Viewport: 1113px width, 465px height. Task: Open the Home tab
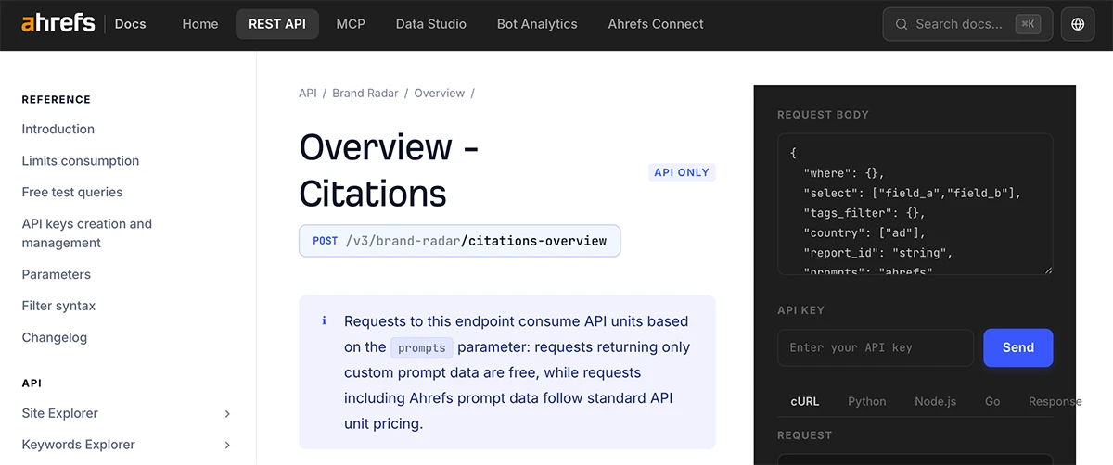pyautogui.click(x=200, y=24)
